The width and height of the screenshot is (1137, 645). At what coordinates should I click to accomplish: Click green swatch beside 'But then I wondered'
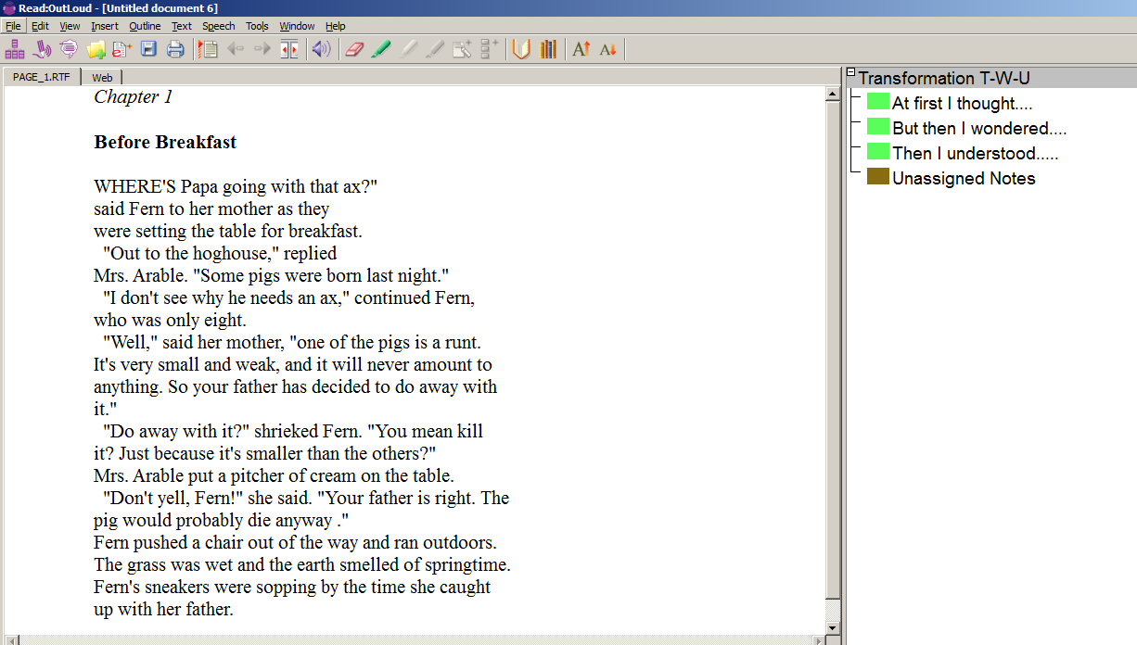tap(878, 127)
